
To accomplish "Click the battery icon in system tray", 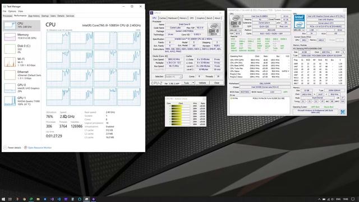I will coord(324,199).
